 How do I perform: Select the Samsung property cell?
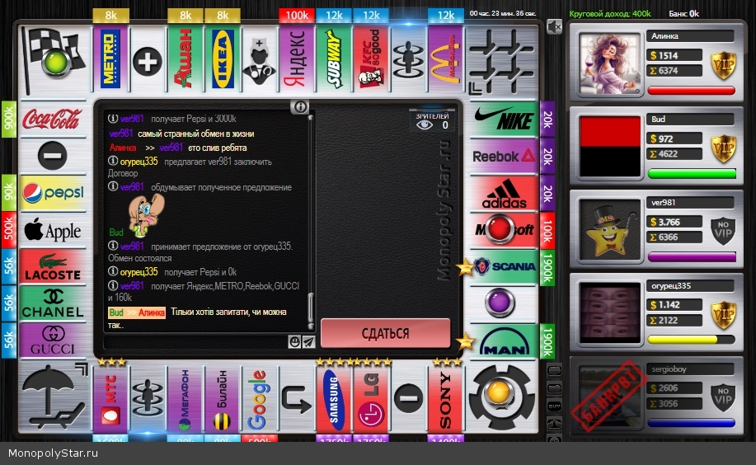[334, 399]
